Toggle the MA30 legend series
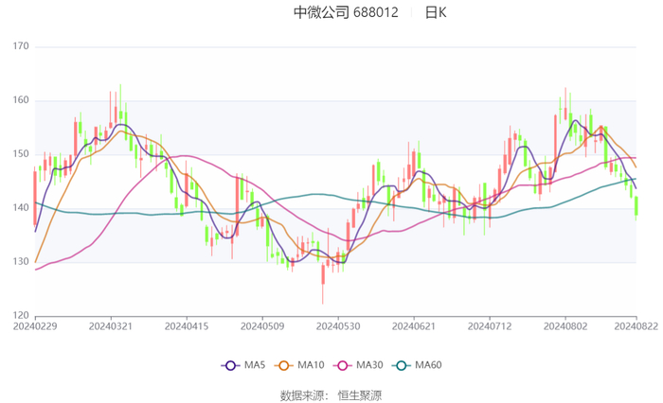 click(358, 365)
